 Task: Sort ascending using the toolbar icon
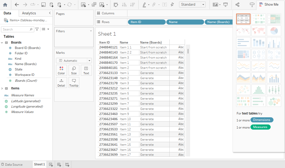coord(124,5)
